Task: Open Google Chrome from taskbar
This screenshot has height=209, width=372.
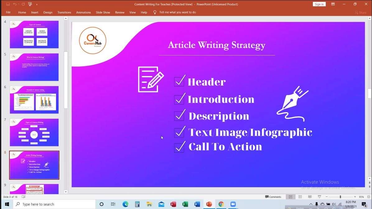Action: [x=221, y=204]
